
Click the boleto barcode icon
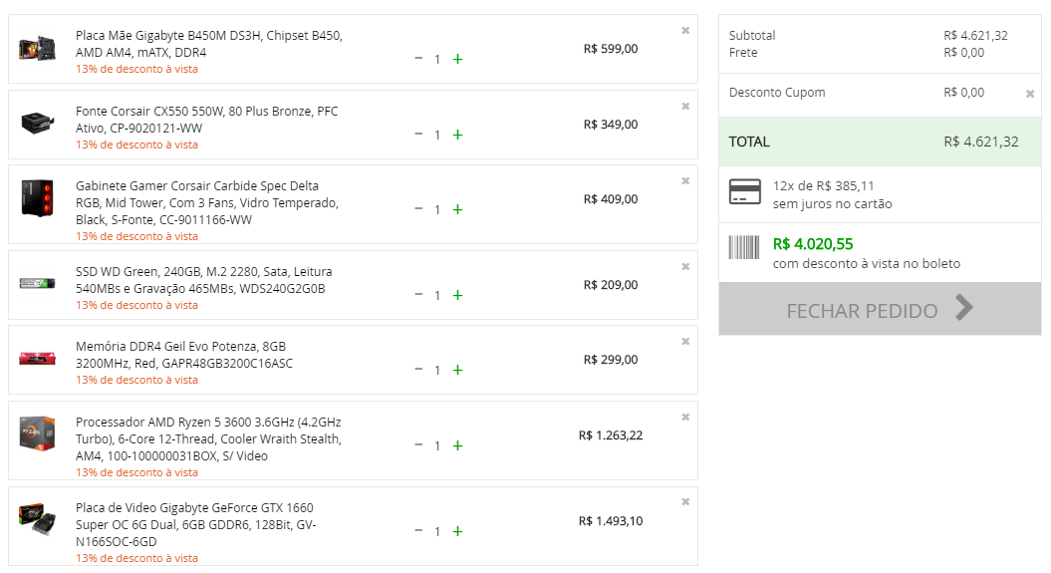744,247
